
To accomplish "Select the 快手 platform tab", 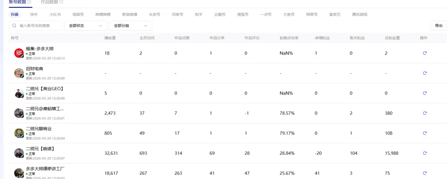I will tap(34, 14).
